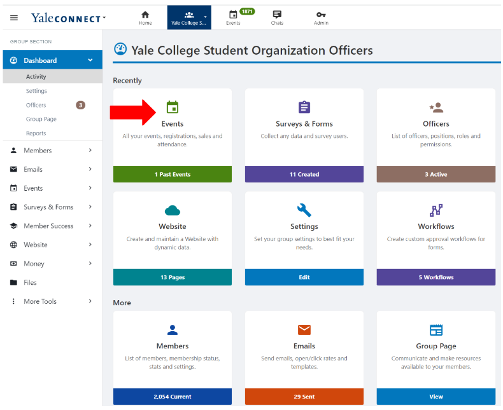Click the green Events card calendar icon

(173, 107)
